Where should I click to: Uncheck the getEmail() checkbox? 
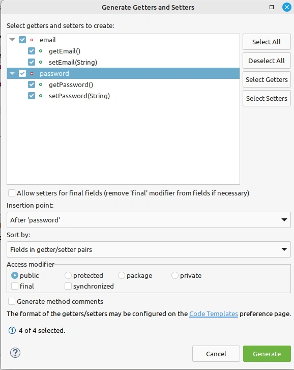(x=32, y=51)
